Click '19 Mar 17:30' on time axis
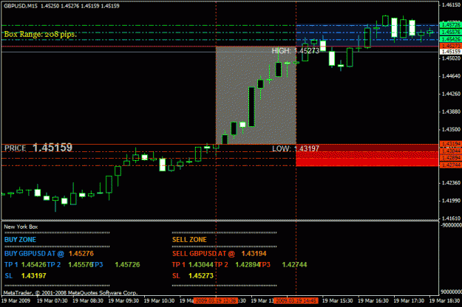 (409, 301)
